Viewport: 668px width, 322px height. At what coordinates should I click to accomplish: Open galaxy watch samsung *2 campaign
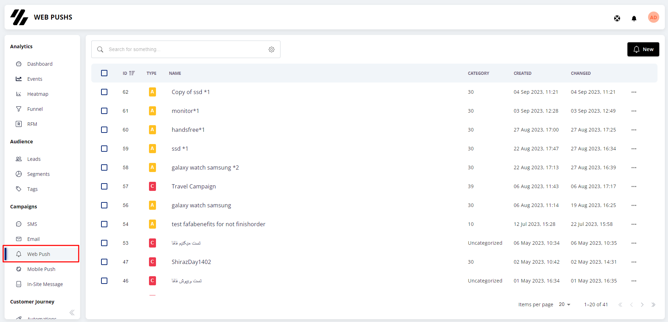coord(205,167)
